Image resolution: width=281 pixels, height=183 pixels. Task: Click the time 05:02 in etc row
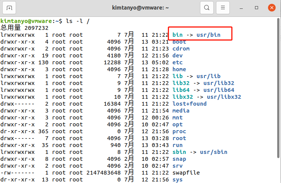[161, 62]
